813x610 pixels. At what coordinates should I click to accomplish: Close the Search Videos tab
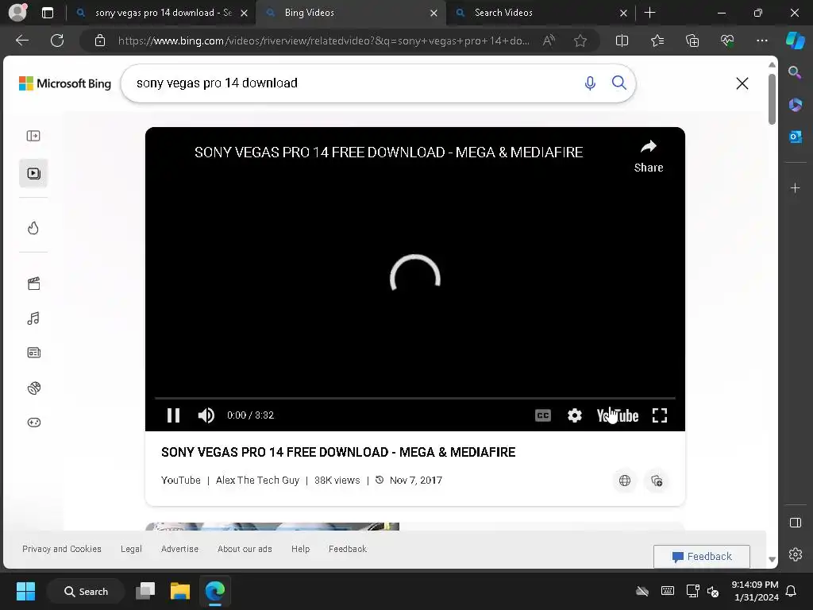point(623,13)
